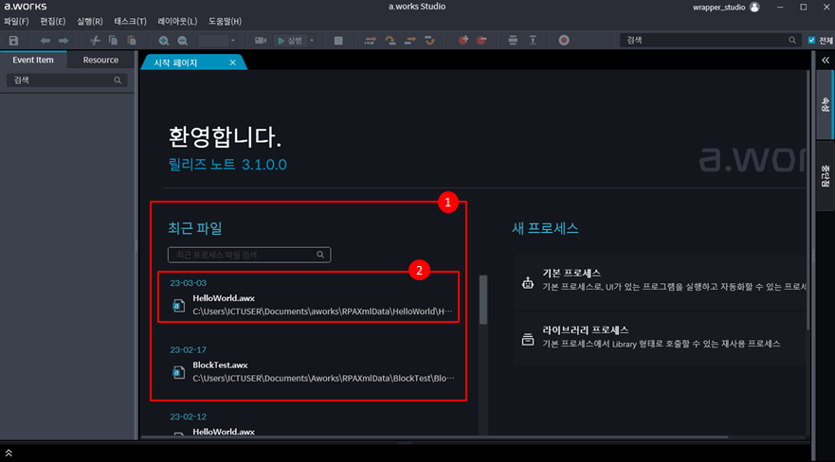The height and width of the screenshot is (462, 835).
Task: Open the 파일(F) menu
Action: (x=16, y=21)
